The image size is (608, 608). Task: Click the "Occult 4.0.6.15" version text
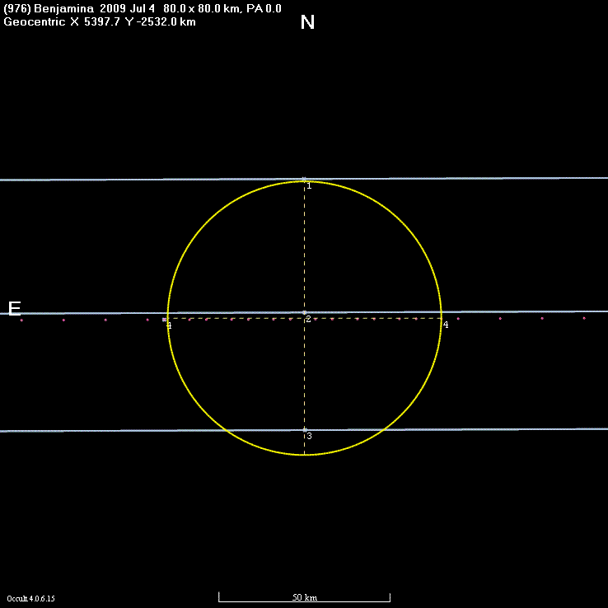tap(31, 599)
